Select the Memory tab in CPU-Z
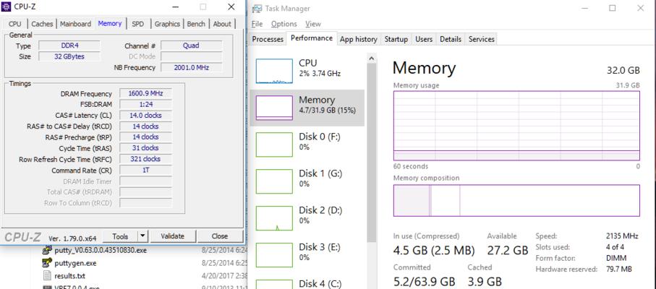Screen dimensions: 656x289 110,23
